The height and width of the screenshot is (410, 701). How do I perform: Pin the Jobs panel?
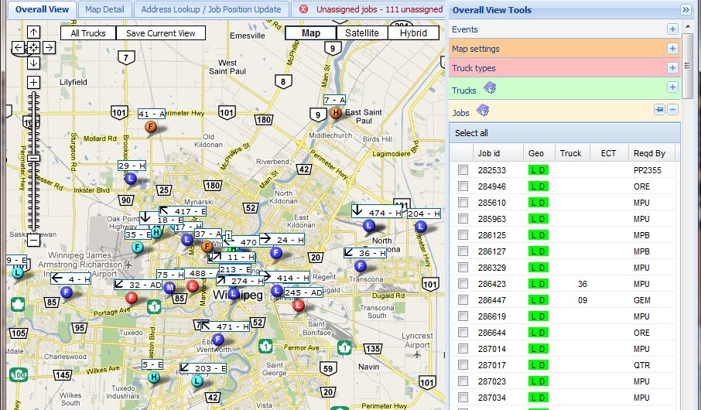(x=659, y=110)
